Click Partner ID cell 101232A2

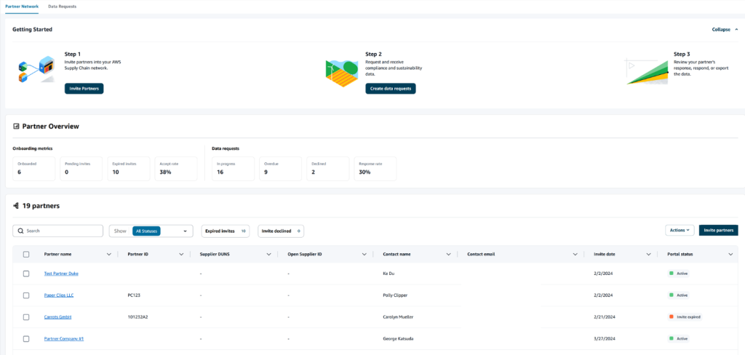138,317
